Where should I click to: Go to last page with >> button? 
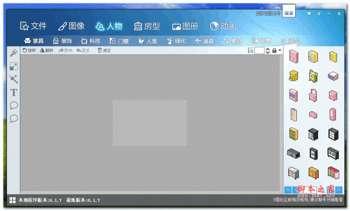coord(339,189)
